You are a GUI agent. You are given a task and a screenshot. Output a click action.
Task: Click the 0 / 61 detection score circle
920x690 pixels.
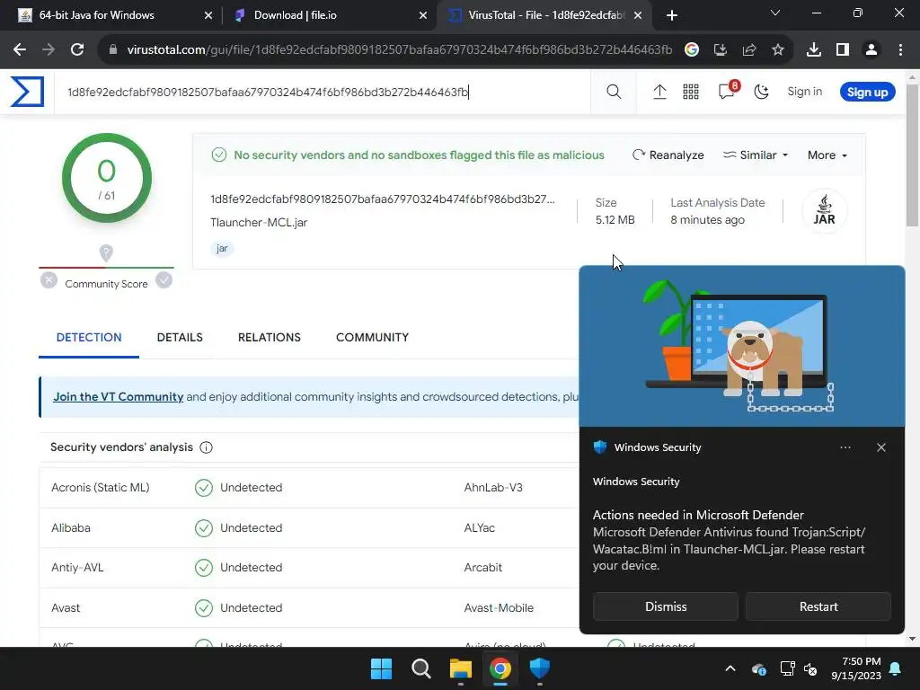pos(107,178)
